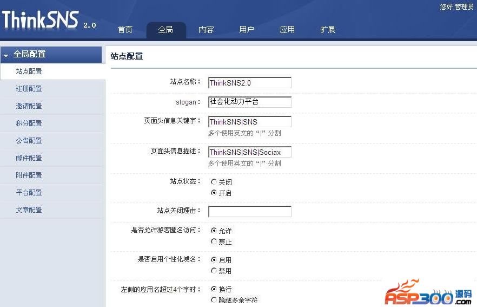Select 换行 for long app names

(x=214, y=289)
